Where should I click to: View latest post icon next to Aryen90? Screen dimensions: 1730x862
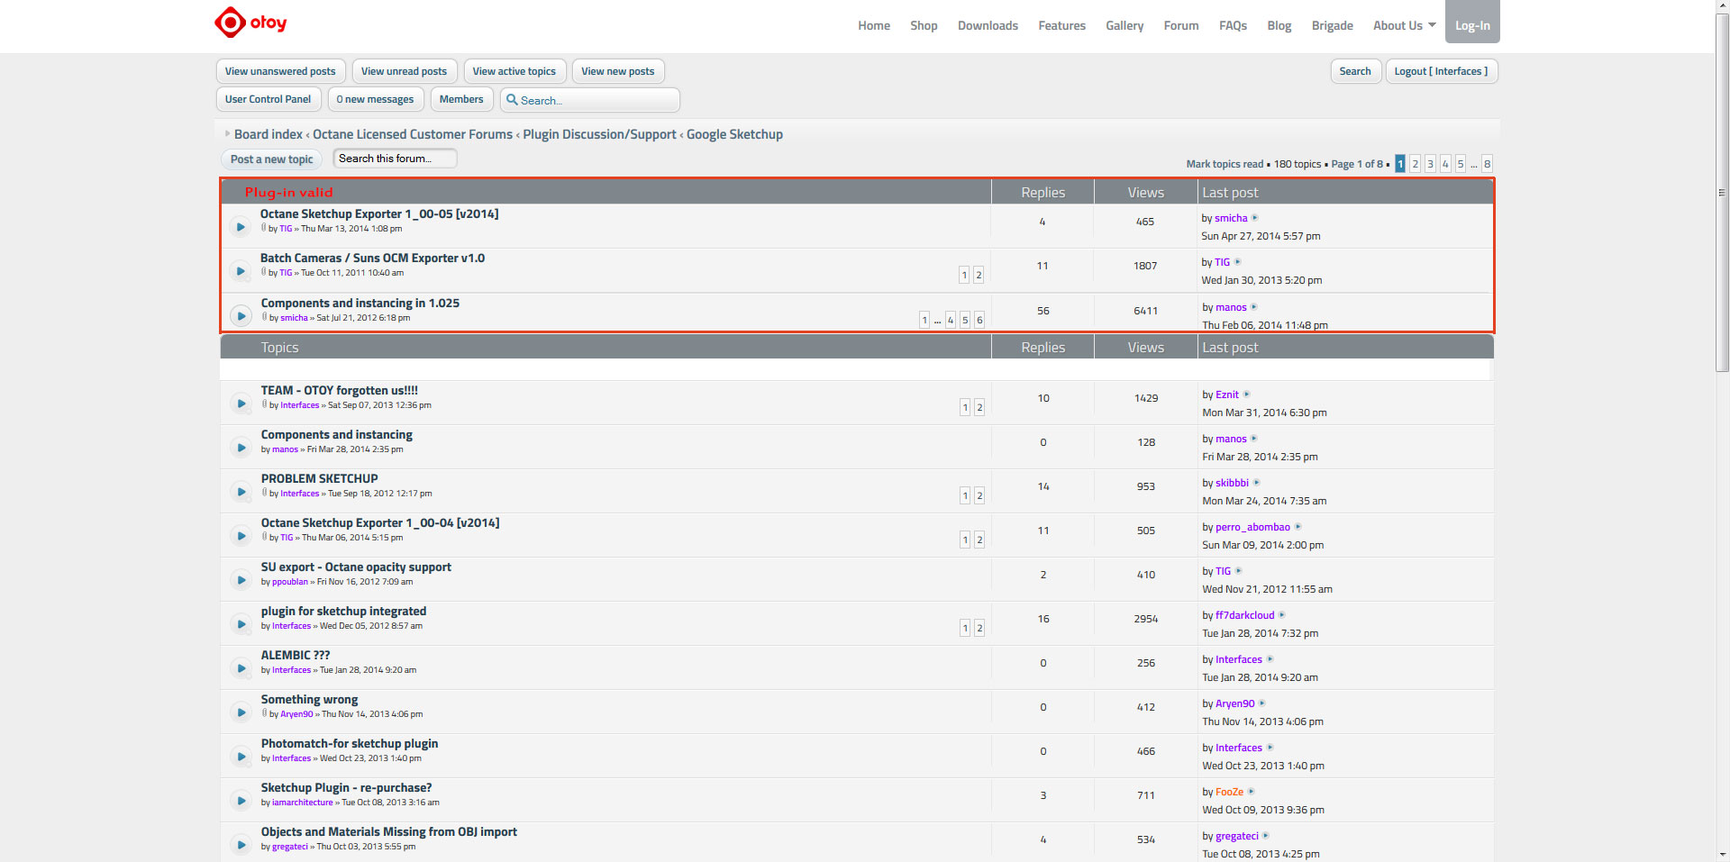pyautogui.click(x=1262, y=703)
